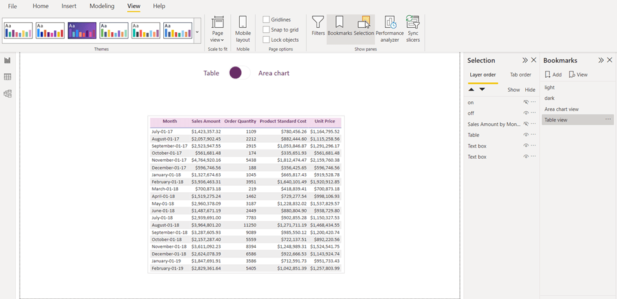Open the Page view dropdown
The image size is (617, 299).
218,29
